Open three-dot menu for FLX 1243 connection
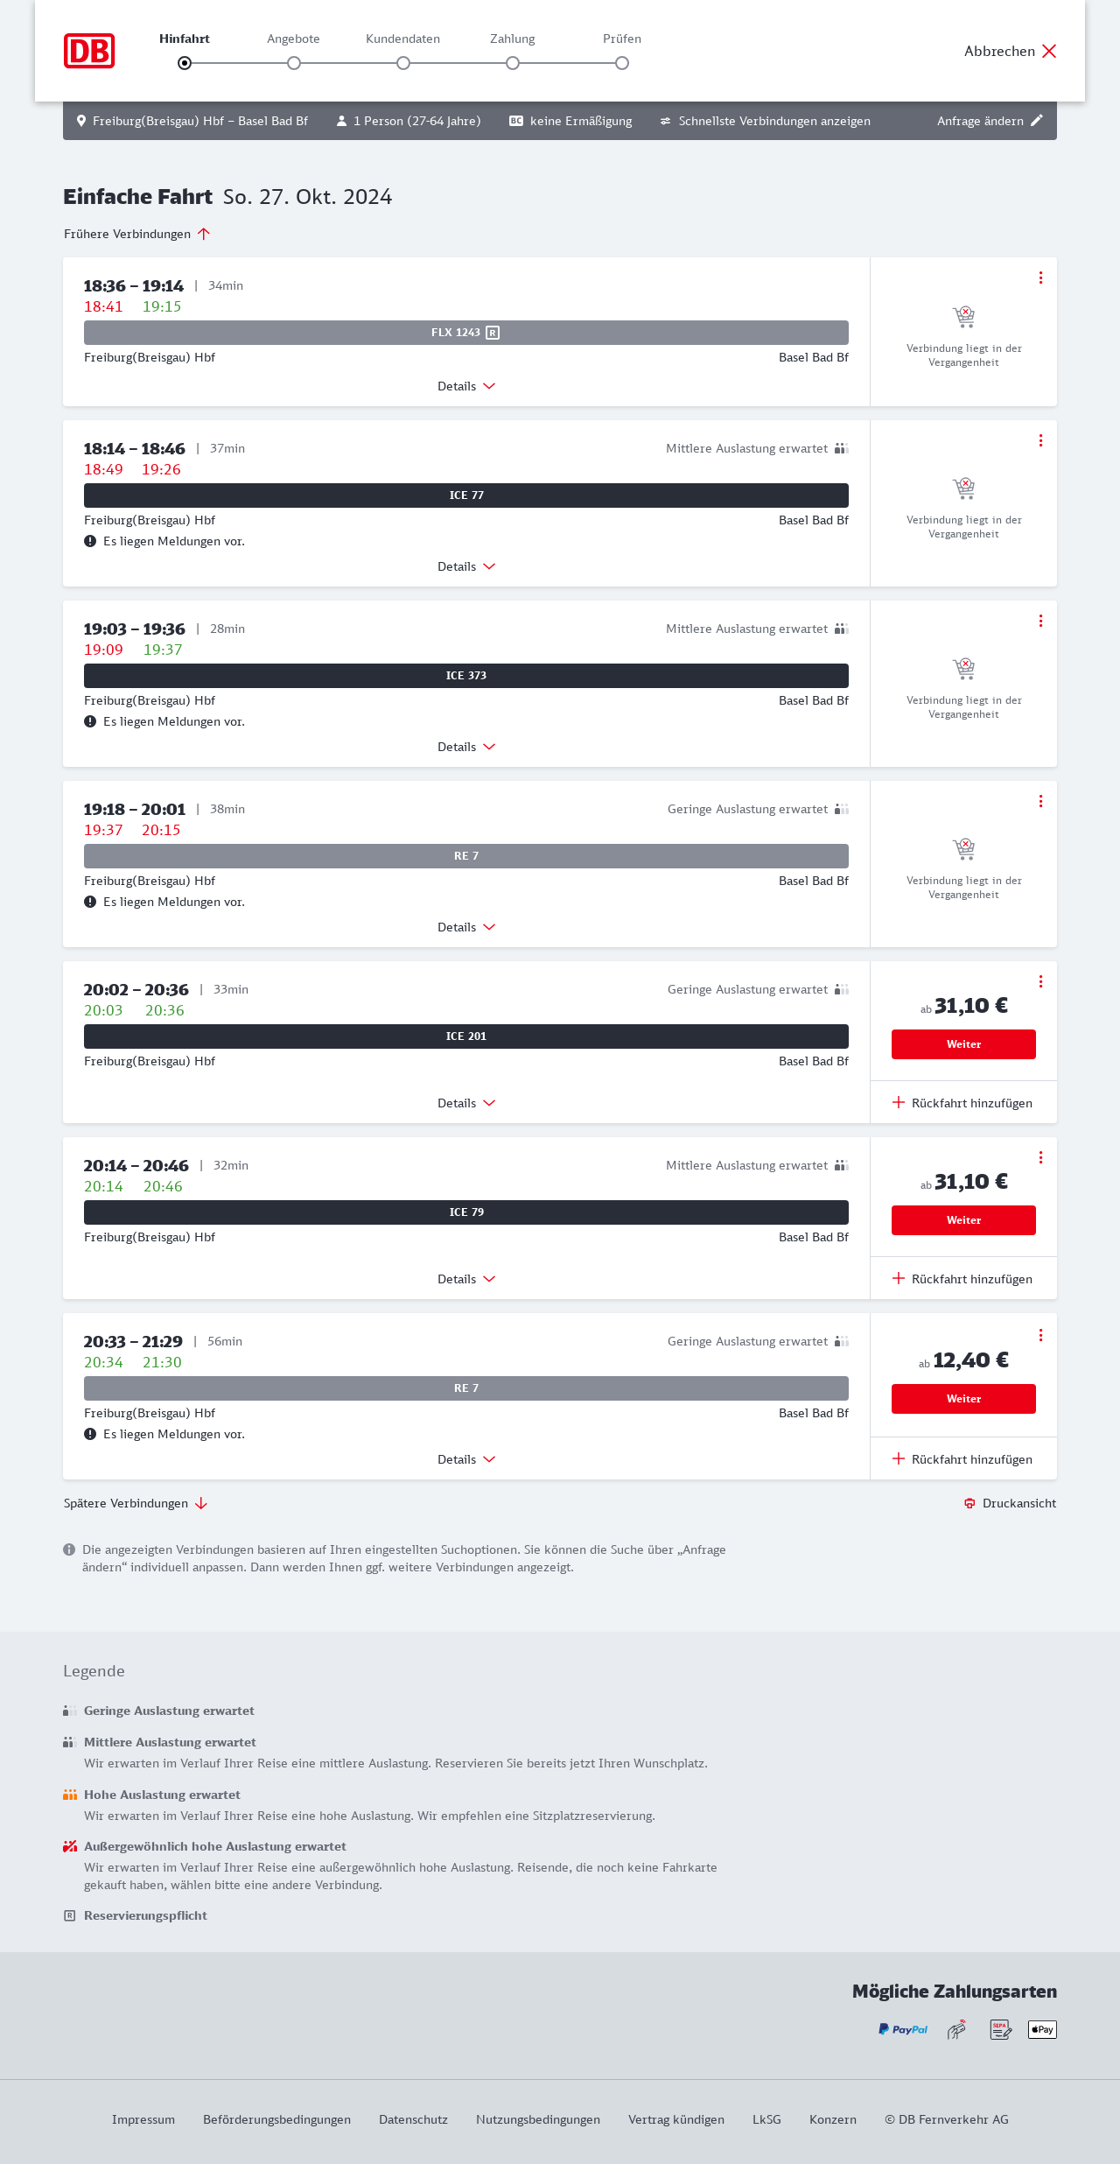This screenshot has height=2164, width=1120. (x=1040, y=278)
